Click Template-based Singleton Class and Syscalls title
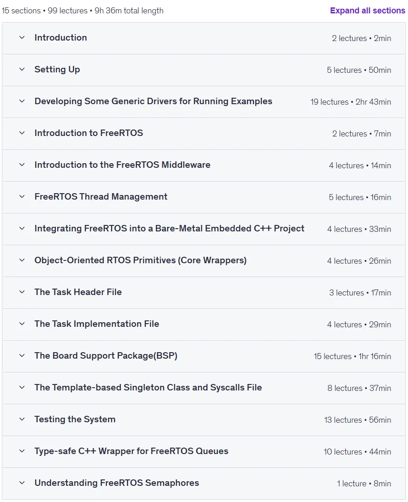The height and width of the screenshot is (502, 408). pos(148,387)
